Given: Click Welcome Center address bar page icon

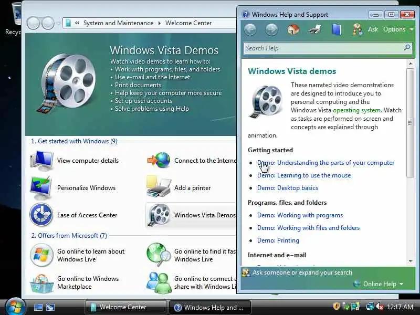Looking at the screenshot, I should [68, 23].
